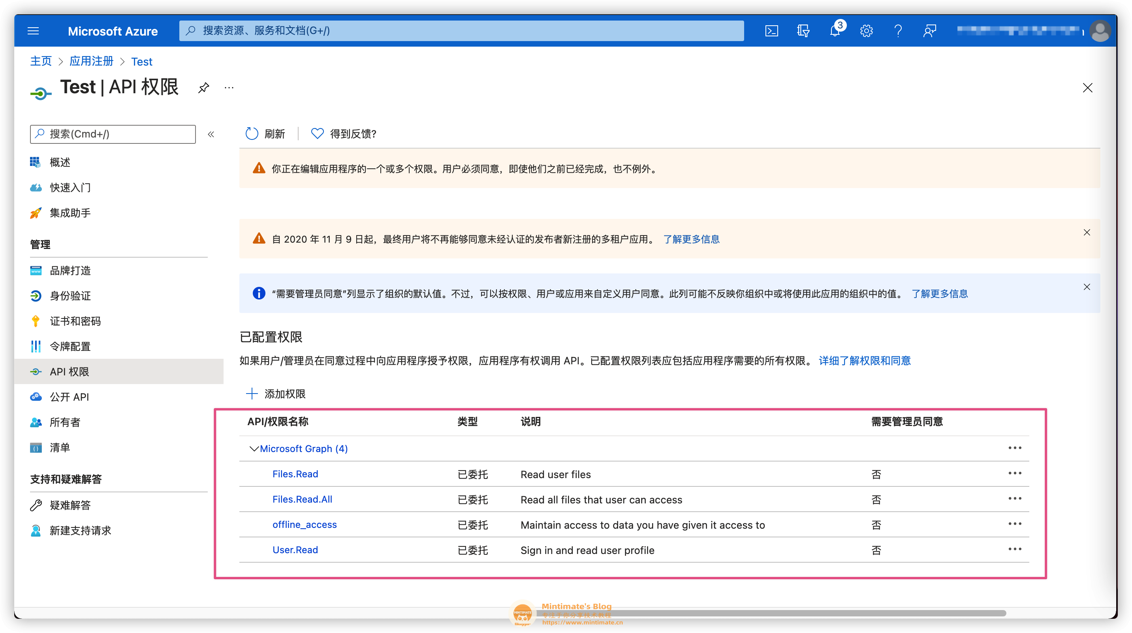Select 了解更多信息 link in warning banner
Viewport: 1132px width, 633px height.
point(692,239)
